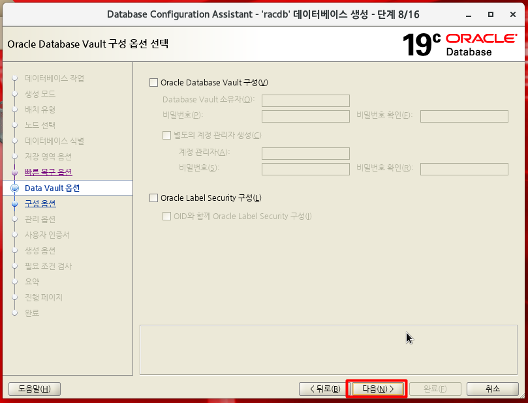Click the 데이터베이스 식별 step
The height and width of the screenshot is (403, 528).
tap(55, 141)
